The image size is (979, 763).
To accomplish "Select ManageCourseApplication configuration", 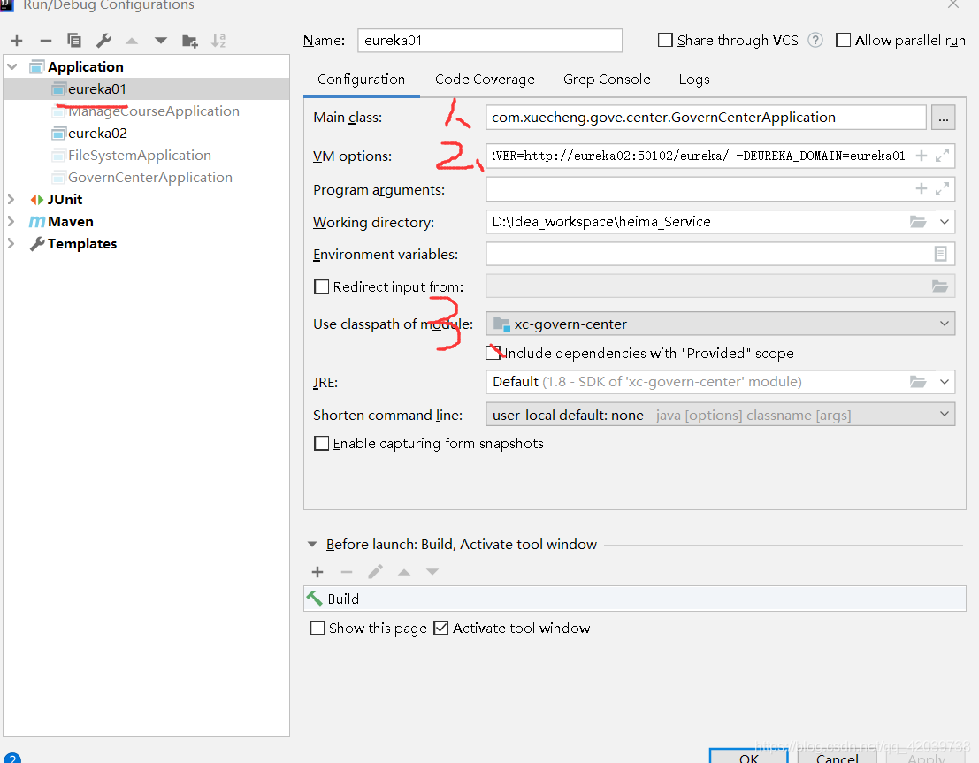I will coord(154,111).
